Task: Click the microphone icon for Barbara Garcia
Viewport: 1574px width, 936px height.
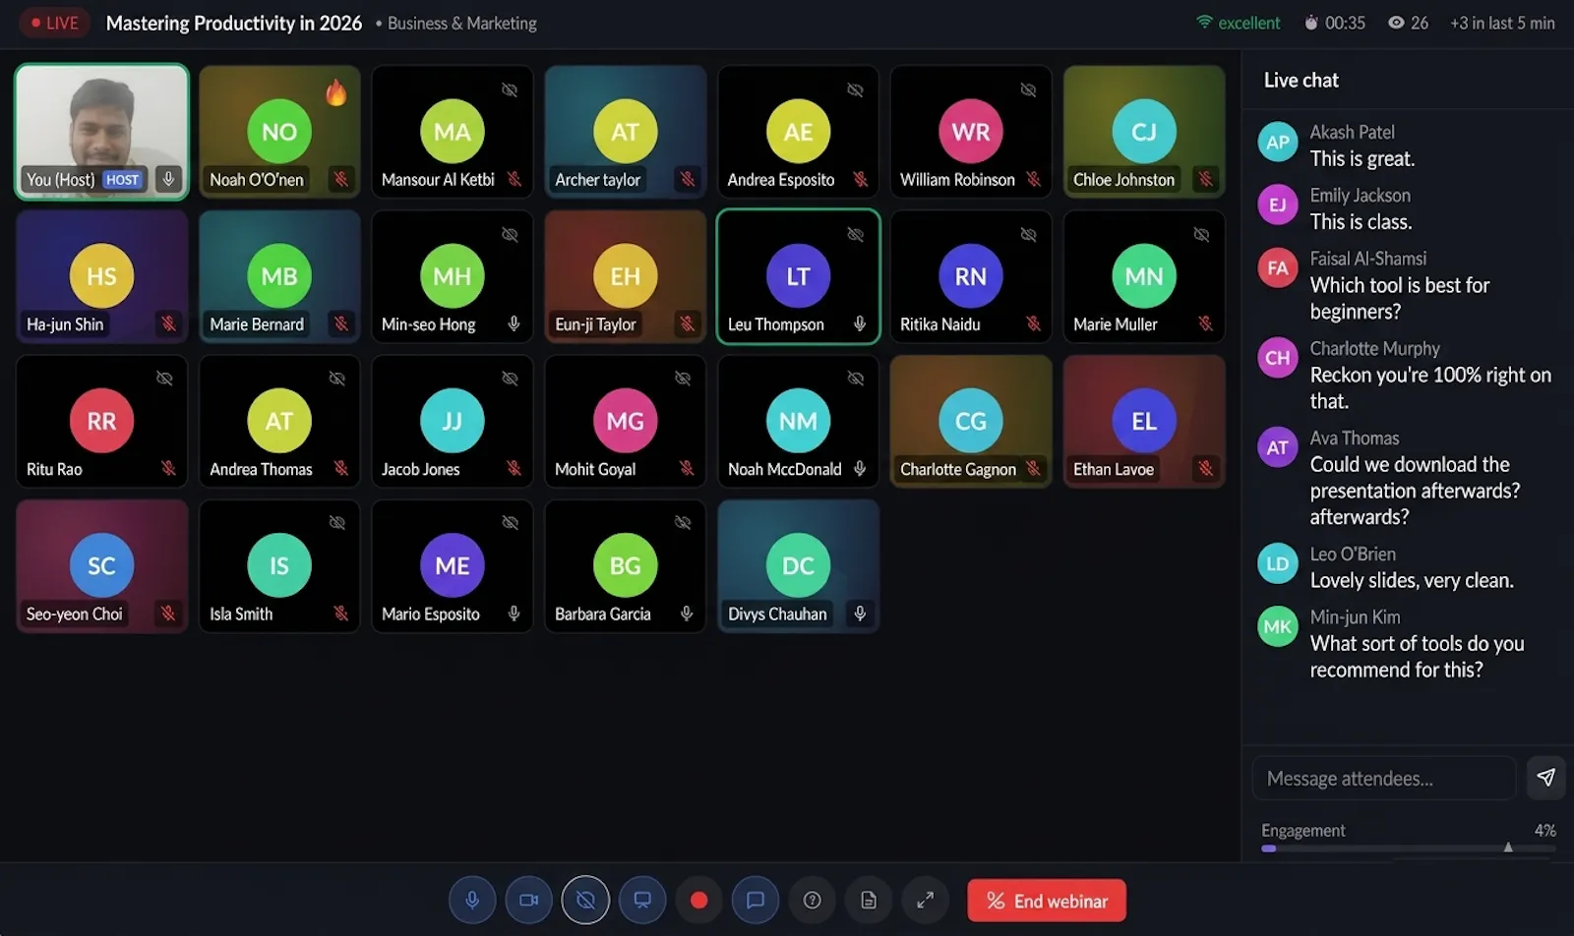Action: pyautogui.click(x=687, y=613)
